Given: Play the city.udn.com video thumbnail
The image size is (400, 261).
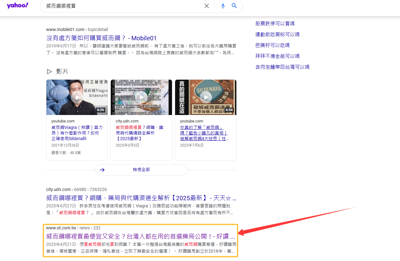Looking at the screenshot, I should pos(141,97).
